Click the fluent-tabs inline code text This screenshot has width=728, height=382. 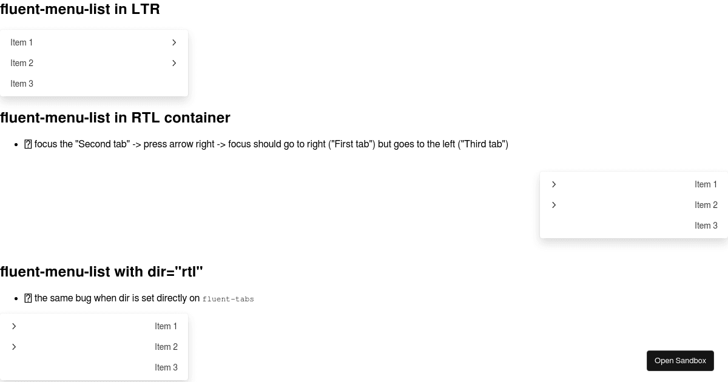point(228,299)
